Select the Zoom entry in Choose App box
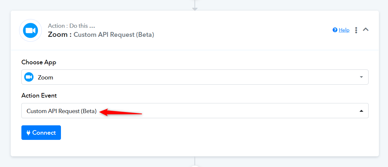This screenshot has height=167, width=388. click(x=45, y=78)
